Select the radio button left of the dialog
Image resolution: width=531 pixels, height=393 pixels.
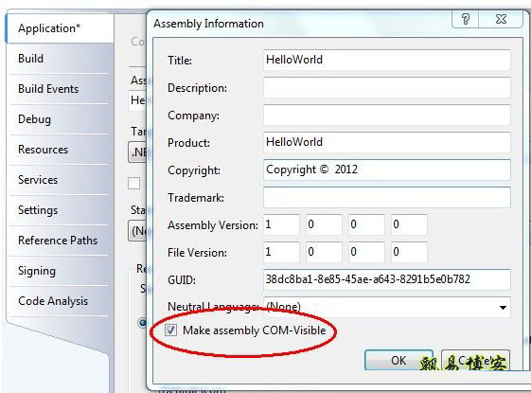pyautogui.click(x=142, y=322)
